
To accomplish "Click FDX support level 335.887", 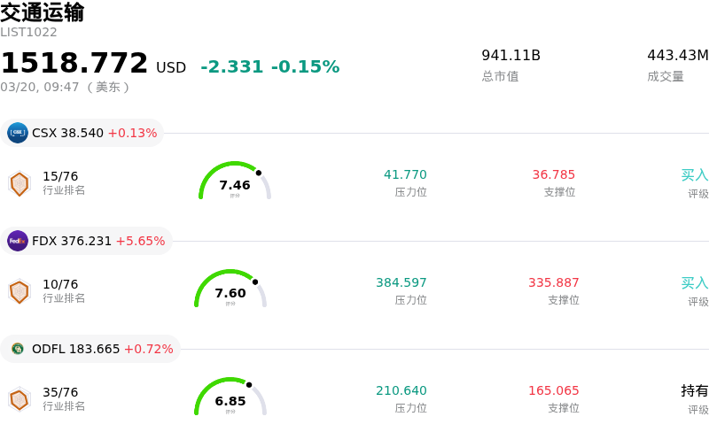I will [554, 283].
